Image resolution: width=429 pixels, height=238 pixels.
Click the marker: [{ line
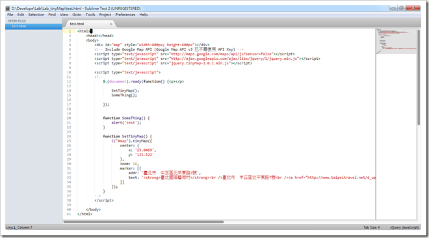click(131, 168)
